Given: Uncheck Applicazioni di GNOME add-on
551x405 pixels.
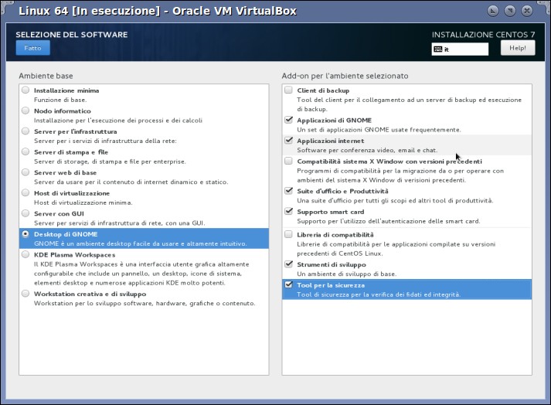Looking at the screenshot, I should pyautogui.click(x=288, y=120).
